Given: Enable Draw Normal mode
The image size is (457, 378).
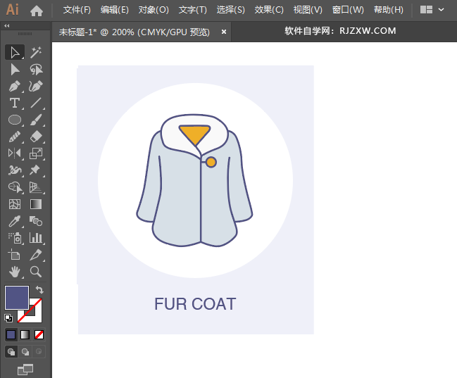Looking at the screenshot, I should coord(11,352).
